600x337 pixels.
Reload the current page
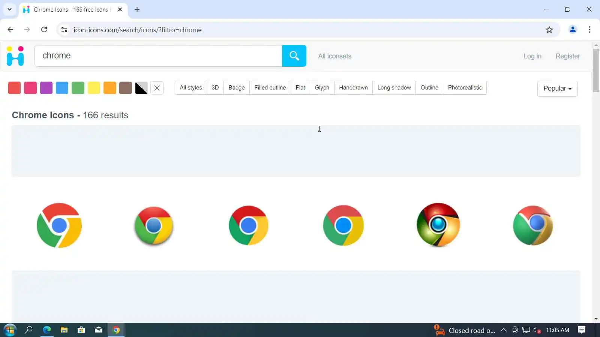44,30
